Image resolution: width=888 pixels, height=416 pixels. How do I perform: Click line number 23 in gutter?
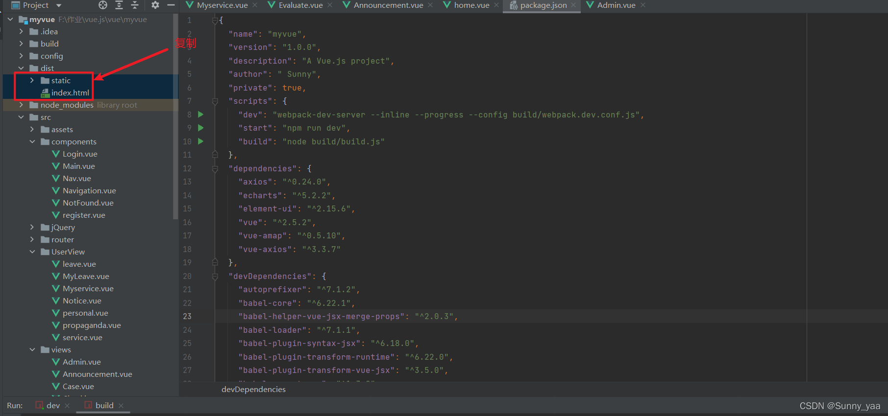pos(187,316)
